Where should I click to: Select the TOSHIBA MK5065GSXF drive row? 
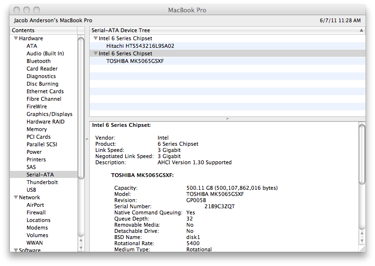coord(227,61)
